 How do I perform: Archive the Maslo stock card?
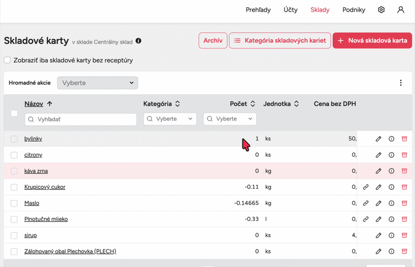coord(404,203)
